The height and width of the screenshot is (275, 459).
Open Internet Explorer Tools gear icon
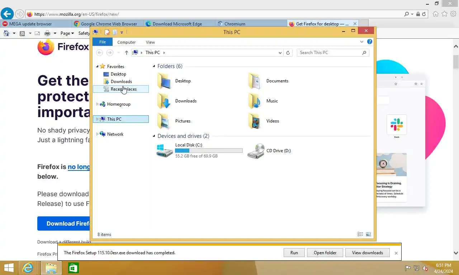(x=453, y=14)
